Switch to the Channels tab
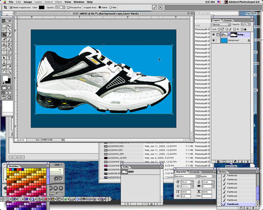263x210 pixels. [228, 20]
